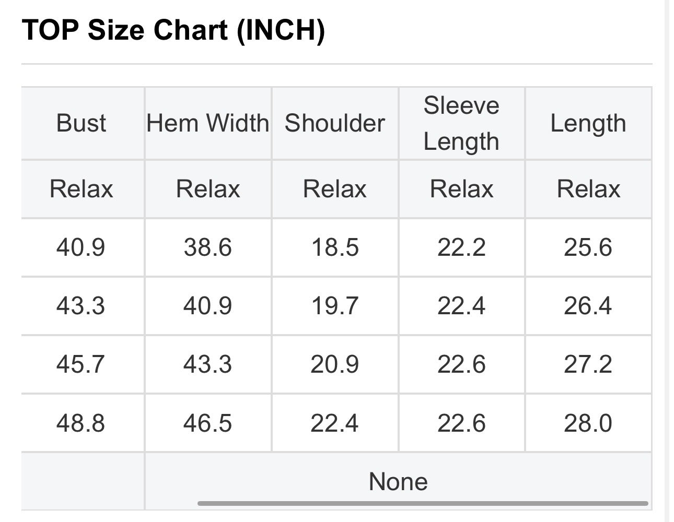This screenshot has height=522, width=674.
Task: Click length value 26.4
Action: 588,305
